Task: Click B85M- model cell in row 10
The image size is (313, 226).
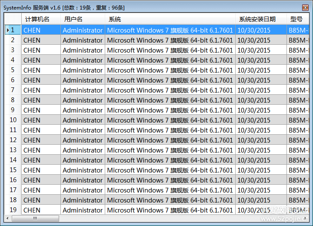Action: click(x=298, y=120)
